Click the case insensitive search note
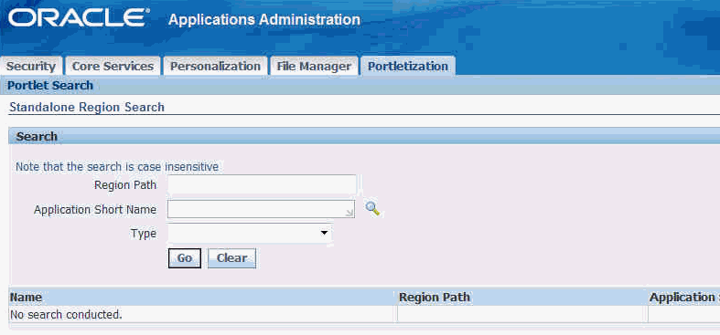 tap(117, 167)
